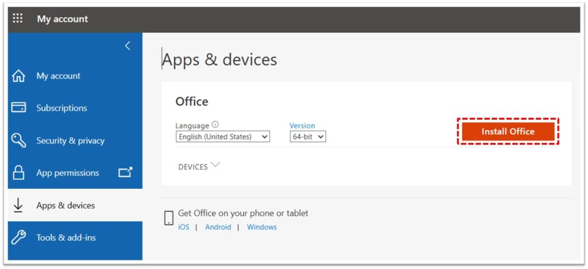Open the app launcher waffle icon

pyautogui.click(x=18, y=18)
